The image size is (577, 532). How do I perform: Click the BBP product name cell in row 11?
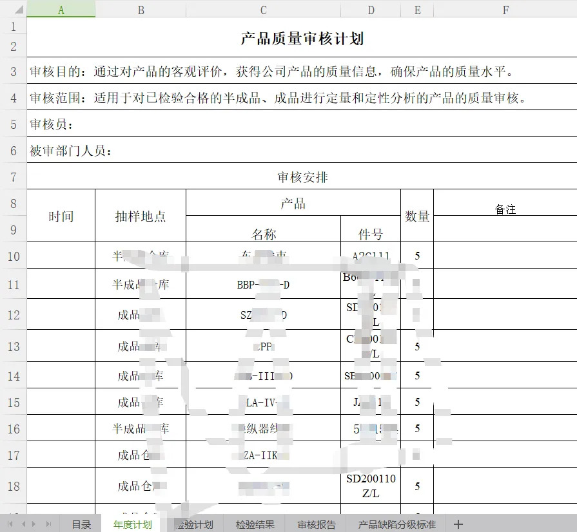click(x=264, y=284)
